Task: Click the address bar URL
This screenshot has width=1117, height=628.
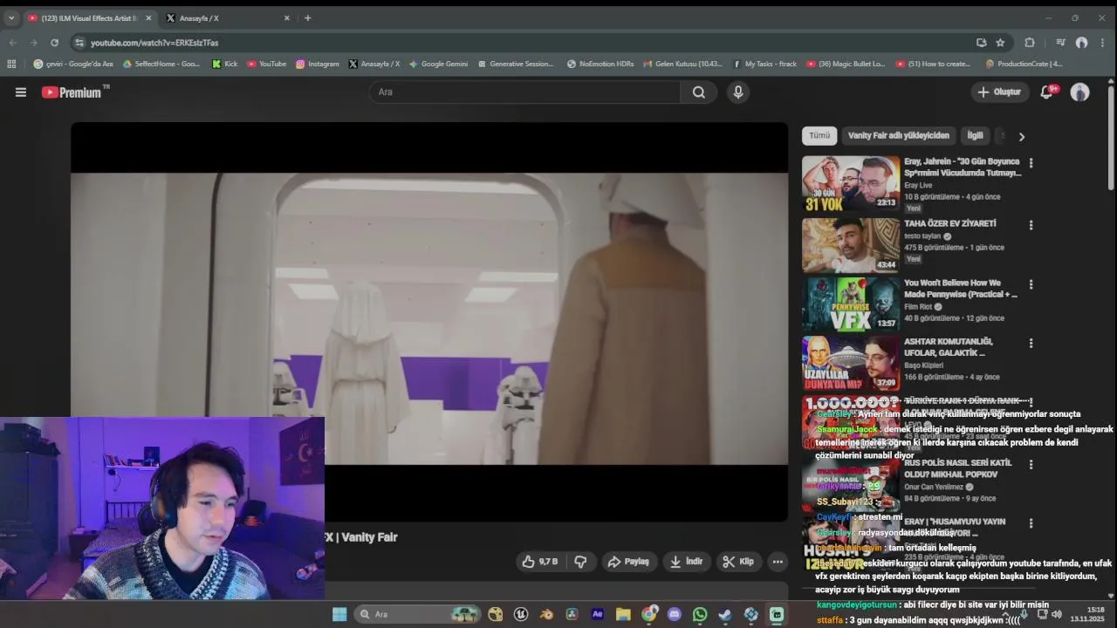Action: [154, 42]
